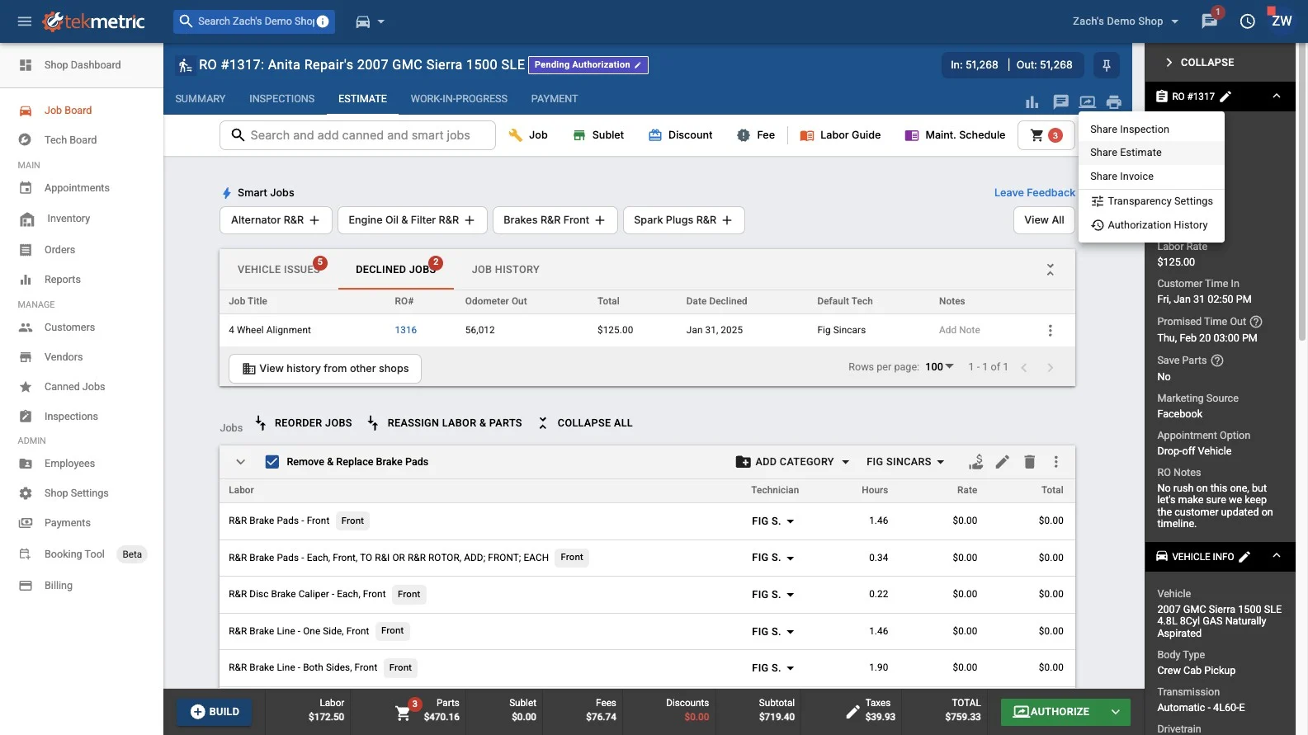This screenshot has height=735, width=1308.
Task: Open Authorization History from menu
Action: [1150, 225]
